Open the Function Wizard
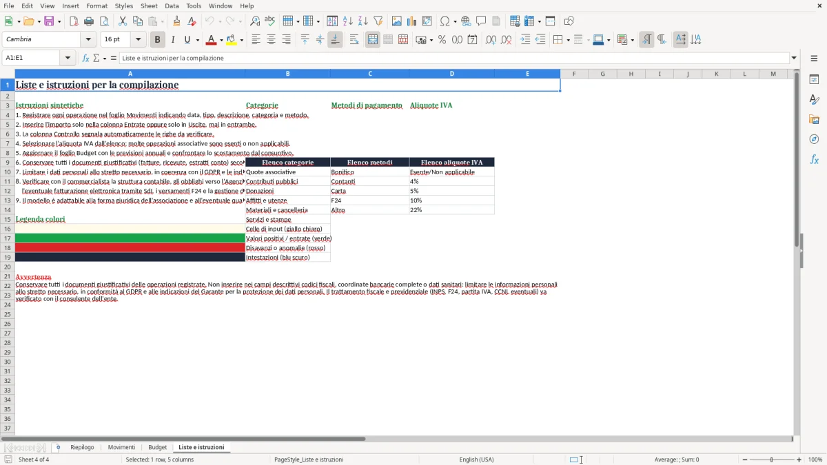The image size is (827, 465). (x=86, y=58)
